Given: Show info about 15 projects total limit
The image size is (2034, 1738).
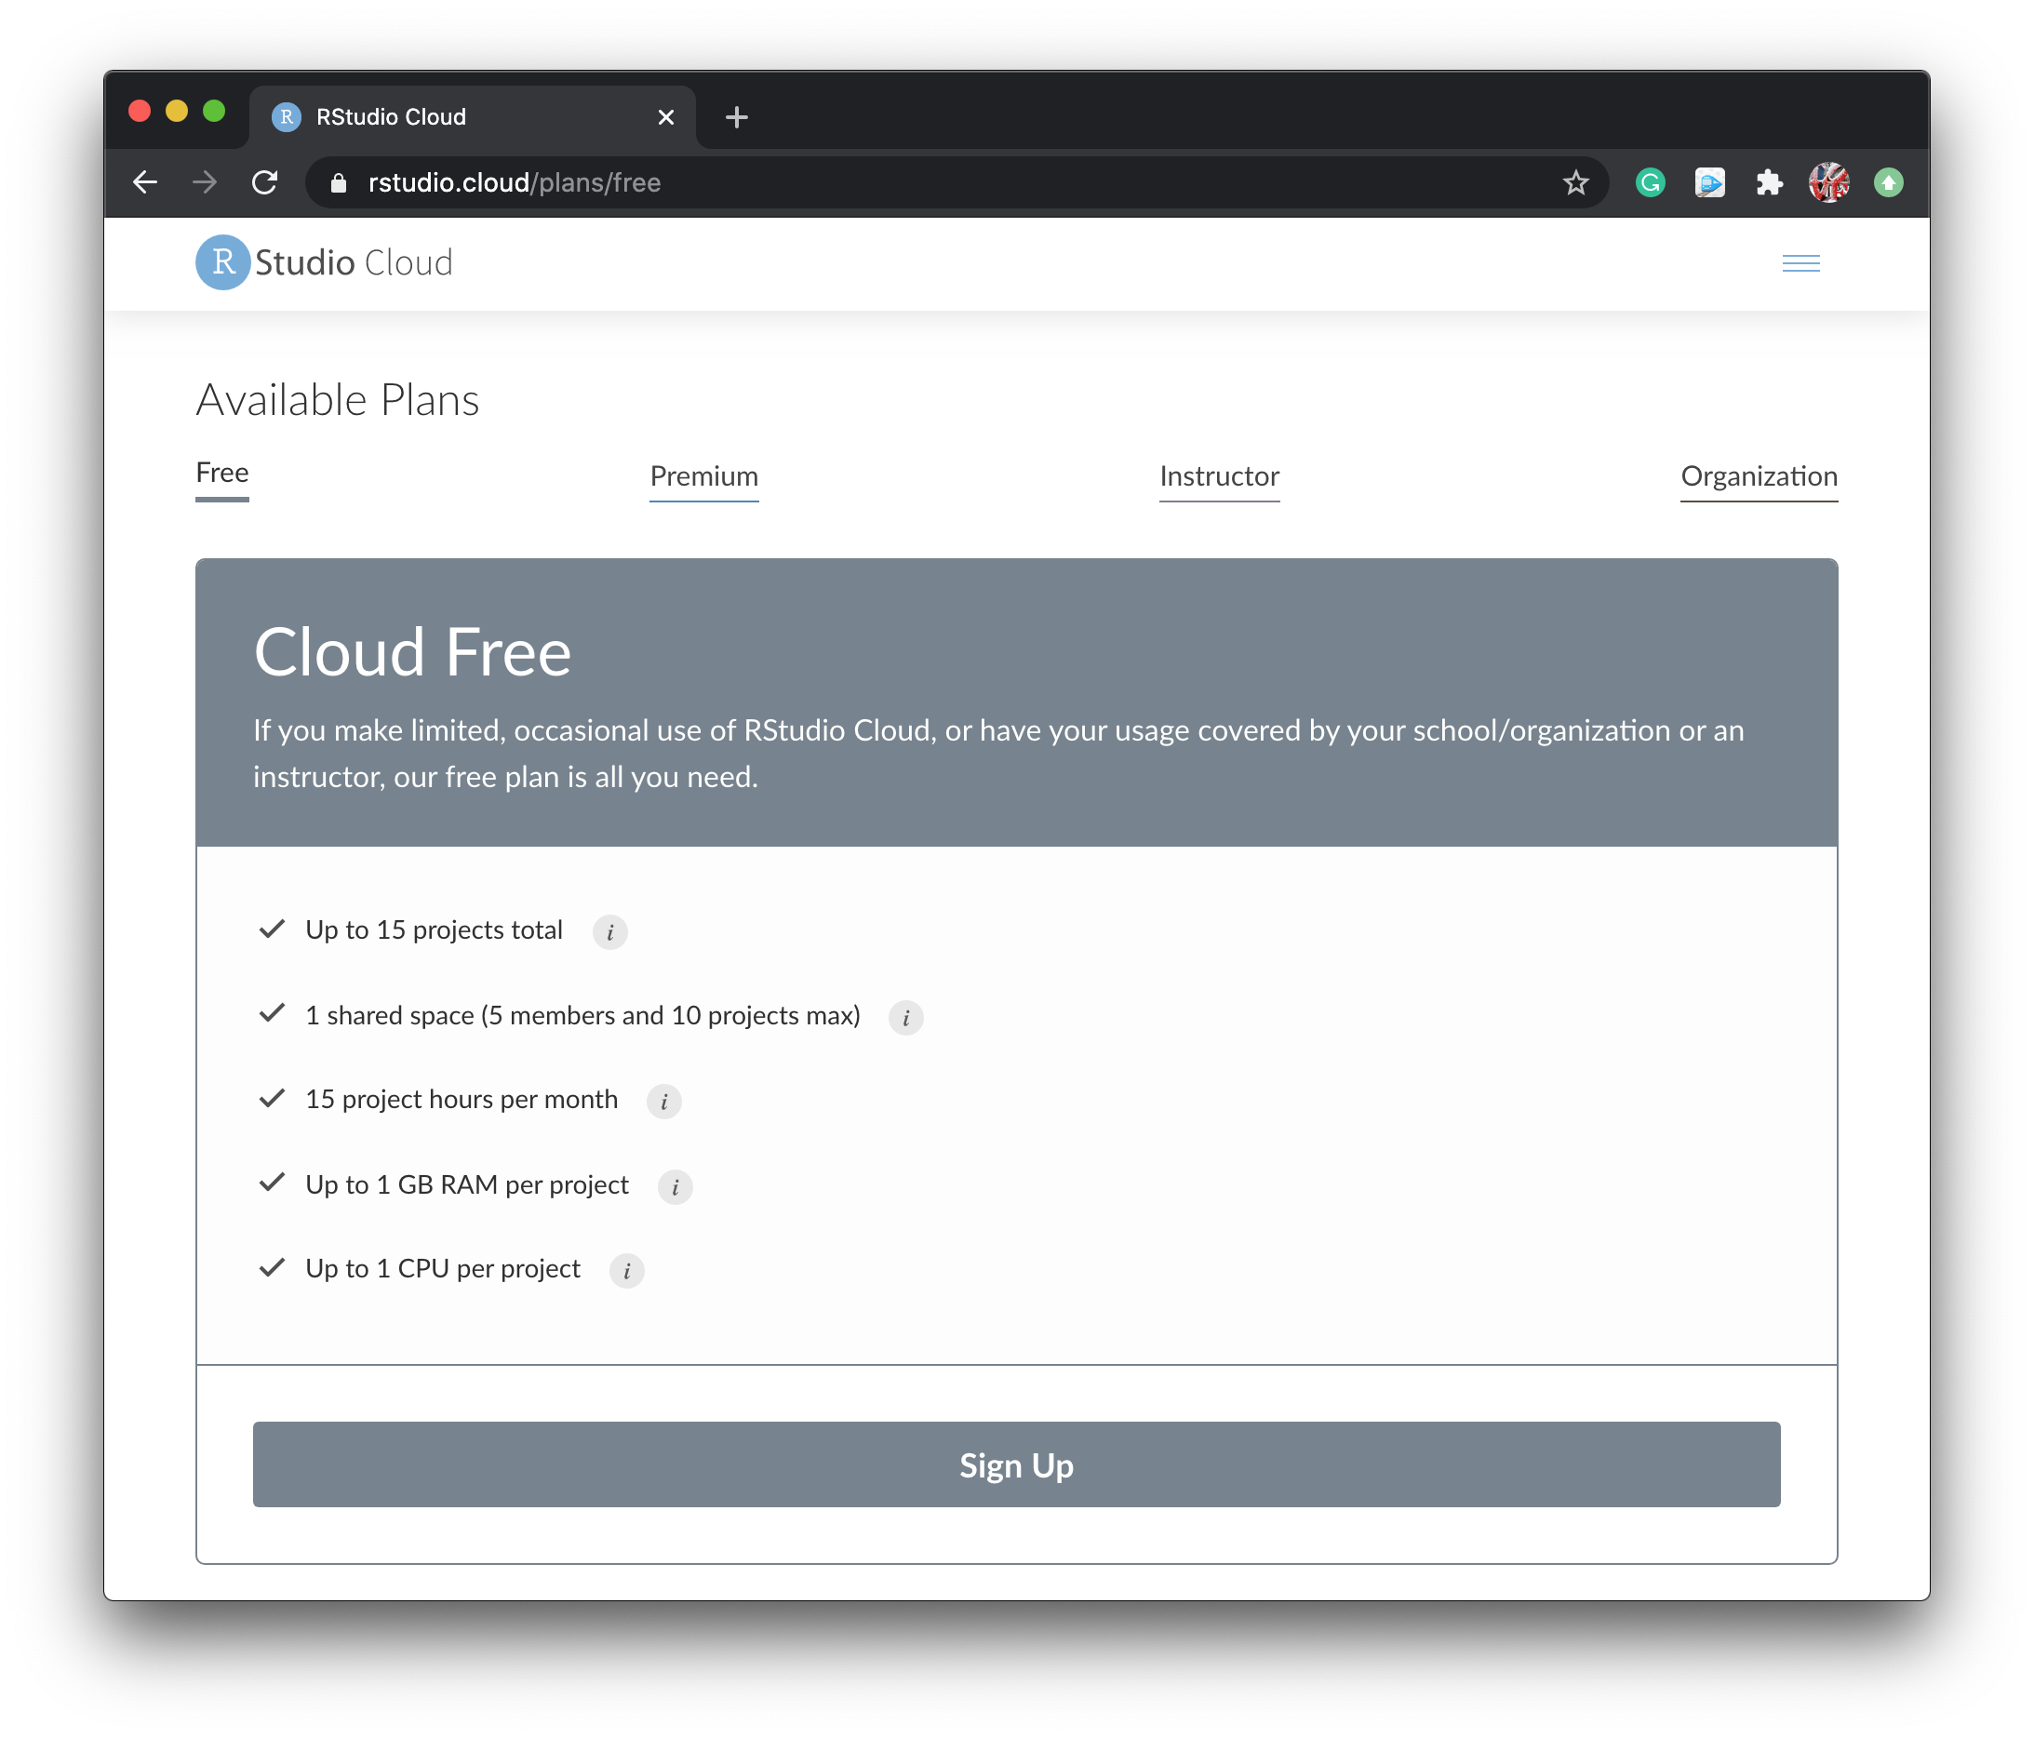Looking at the screenshot, I should (609, 932).
